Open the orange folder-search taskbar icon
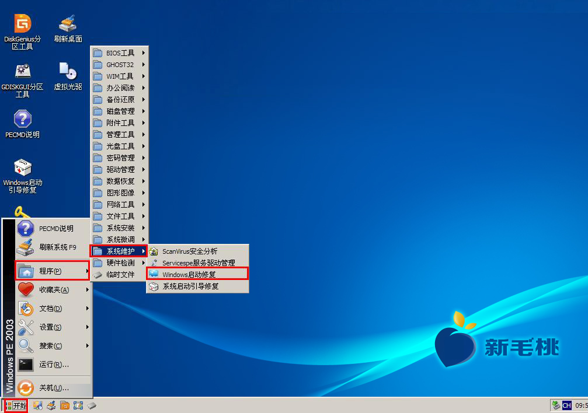Viewport: 588px width, 413px height. click(x=65, y=405)
